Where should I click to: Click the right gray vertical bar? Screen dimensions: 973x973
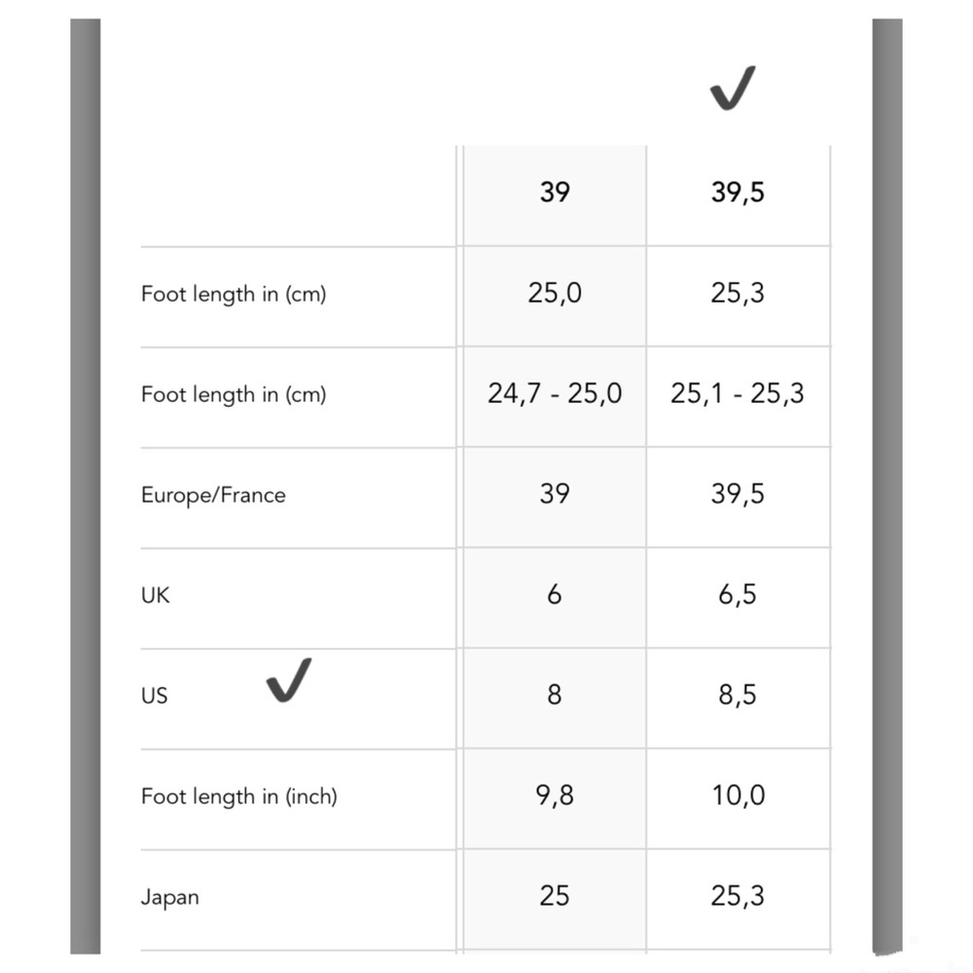click(x=886, y=486)
